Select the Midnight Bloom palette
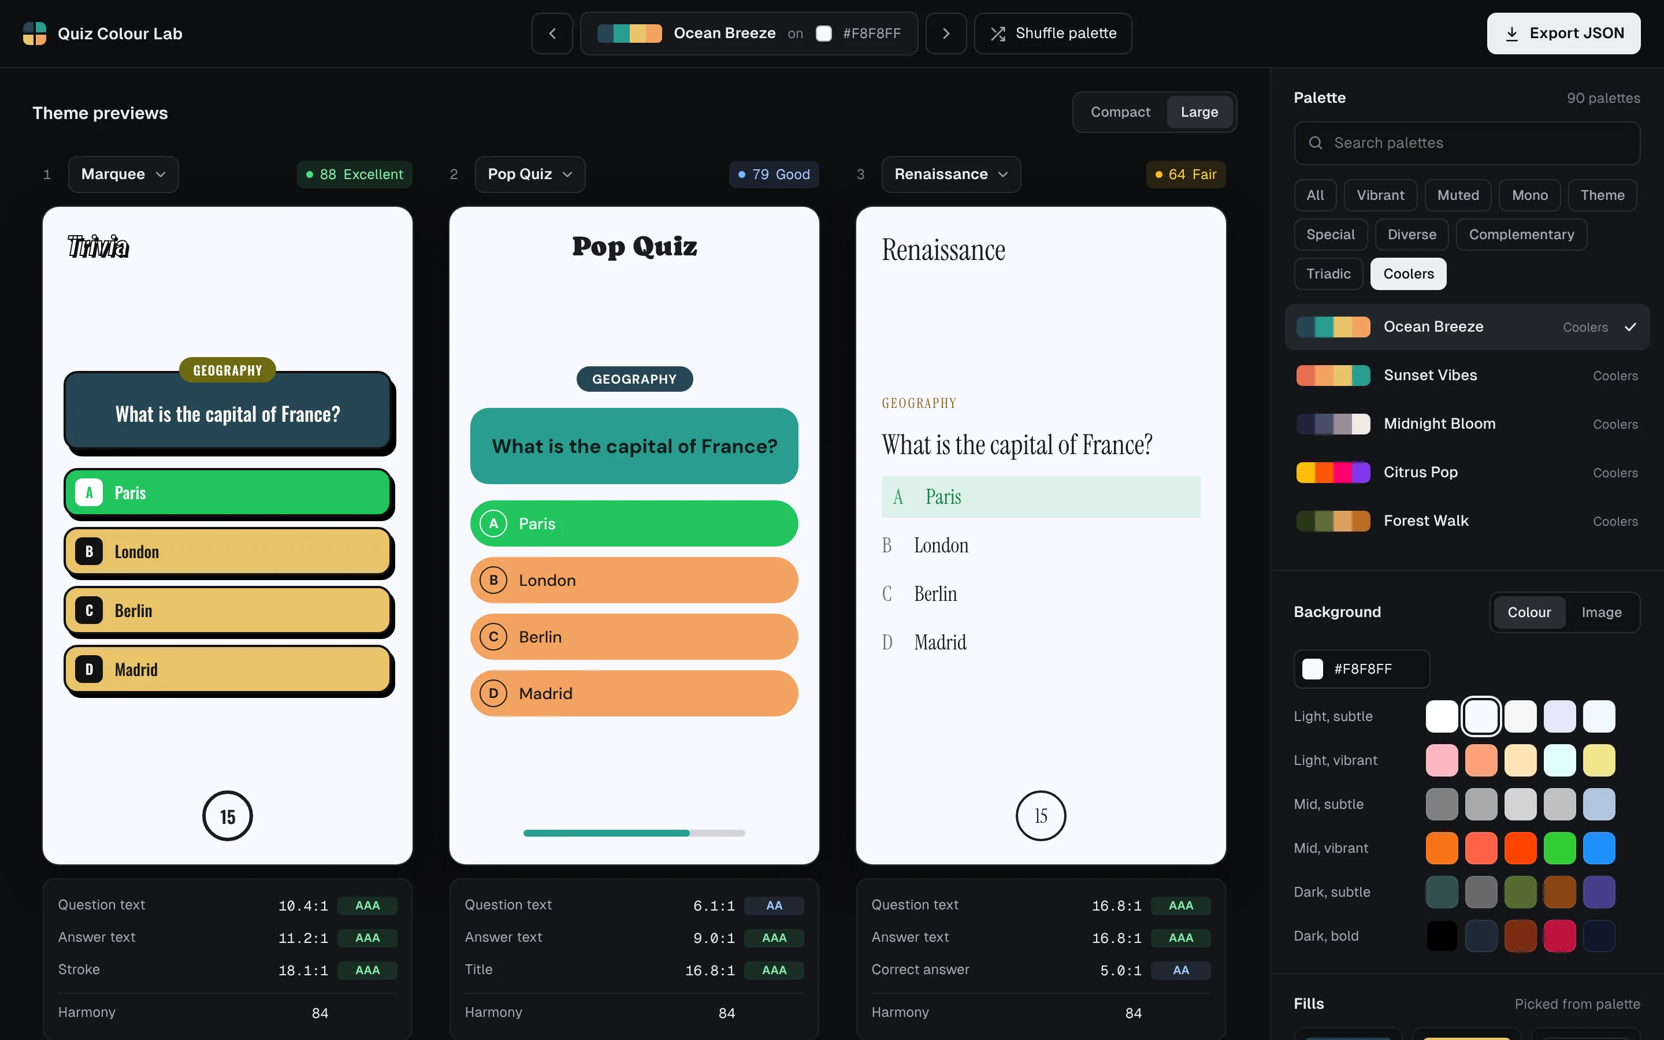 (x=1466, y=424)
